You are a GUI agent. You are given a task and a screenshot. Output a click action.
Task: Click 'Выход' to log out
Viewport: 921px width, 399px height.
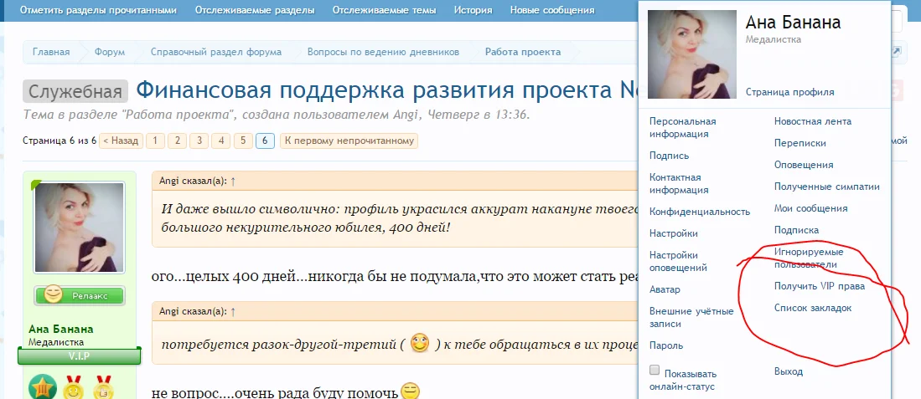coord(789,371)
